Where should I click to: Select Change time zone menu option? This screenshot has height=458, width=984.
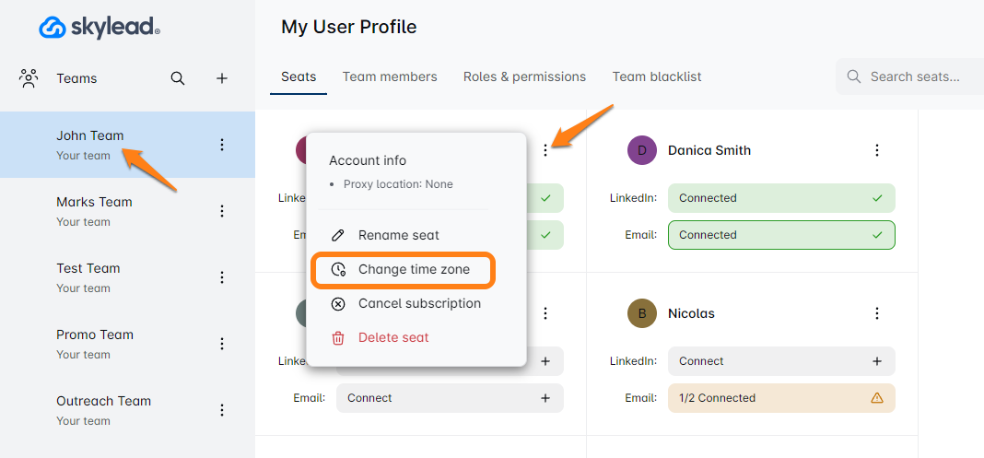pos(404,270)
